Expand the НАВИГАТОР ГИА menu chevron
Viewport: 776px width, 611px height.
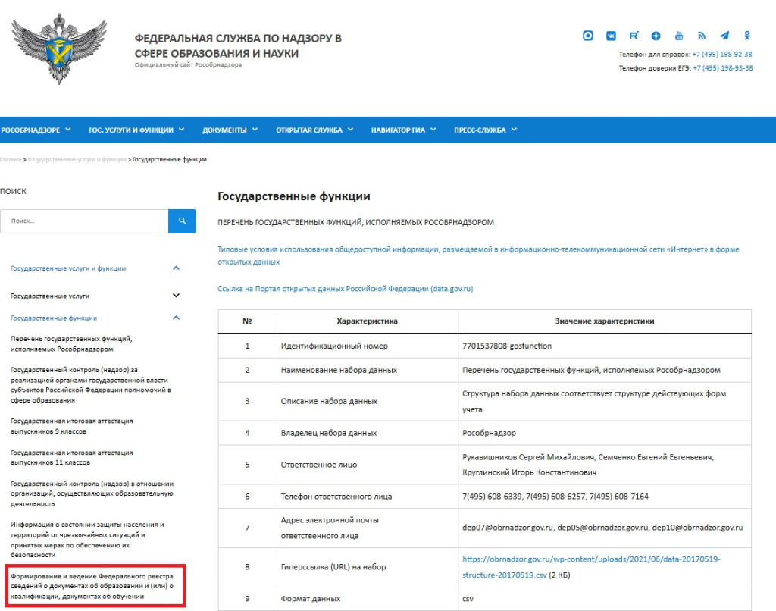(433, 130)
